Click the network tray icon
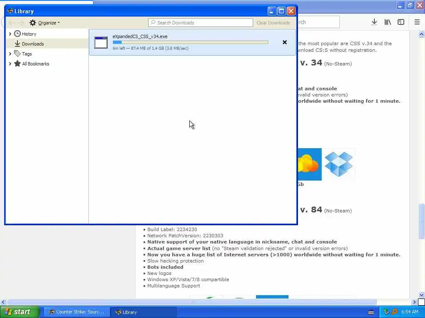Image resolution: width=425 pixels, height=318 pixels. 386,312
